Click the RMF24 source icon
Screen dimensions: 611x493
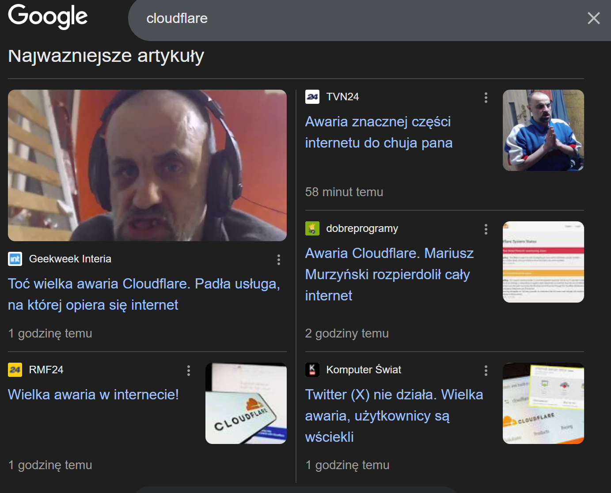coord(15,370)
